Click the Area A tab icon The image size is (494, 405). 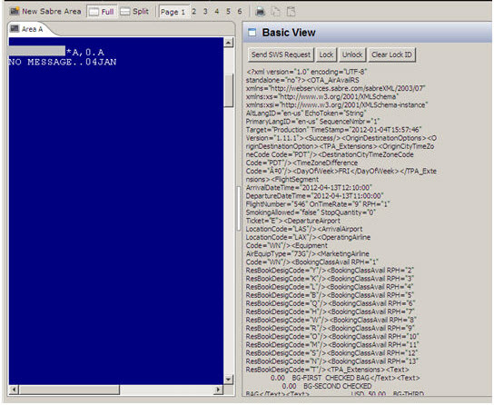tap(15, 29)
